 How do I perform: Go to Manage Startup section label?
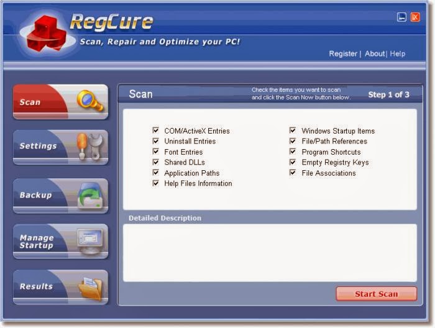pyautogui.click(x=37, y=242)
